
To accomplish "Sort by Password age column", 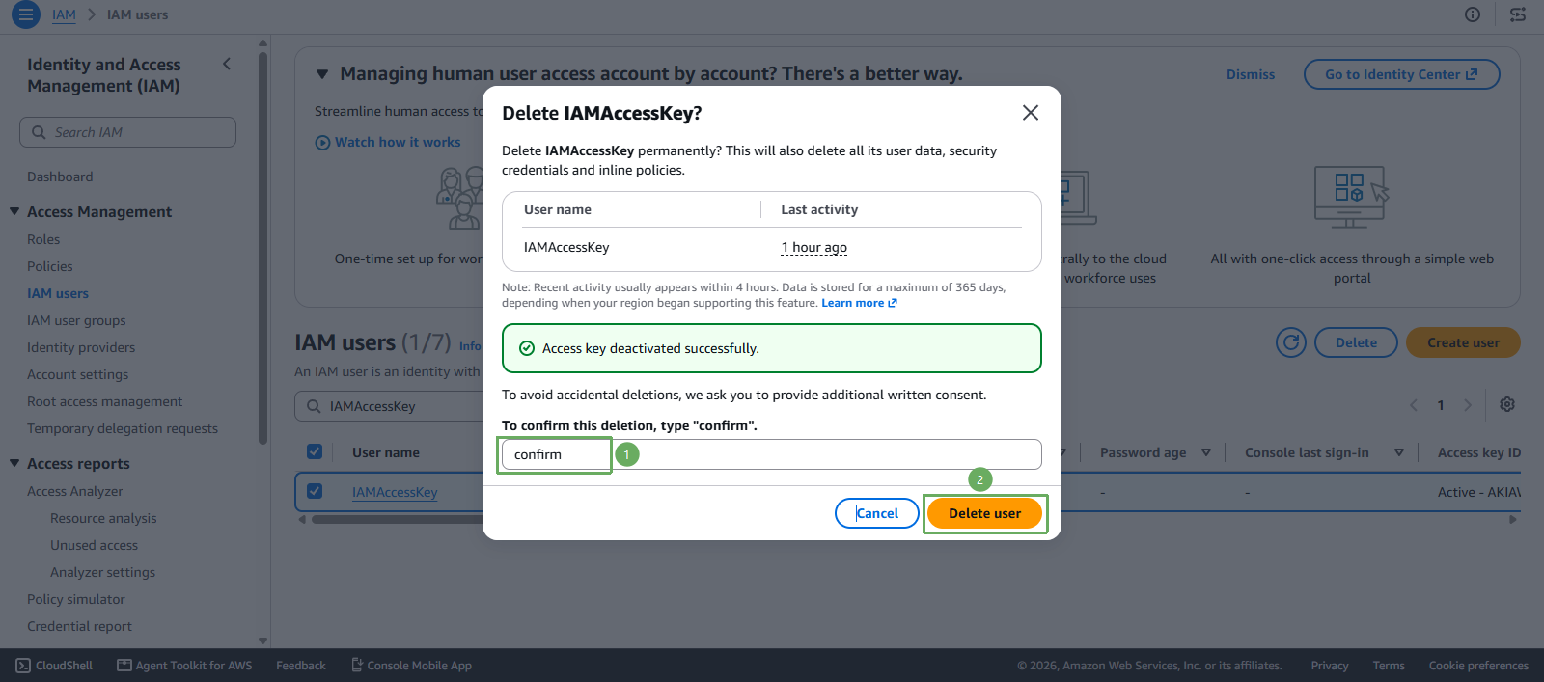I will click(x=1206, y=452).
